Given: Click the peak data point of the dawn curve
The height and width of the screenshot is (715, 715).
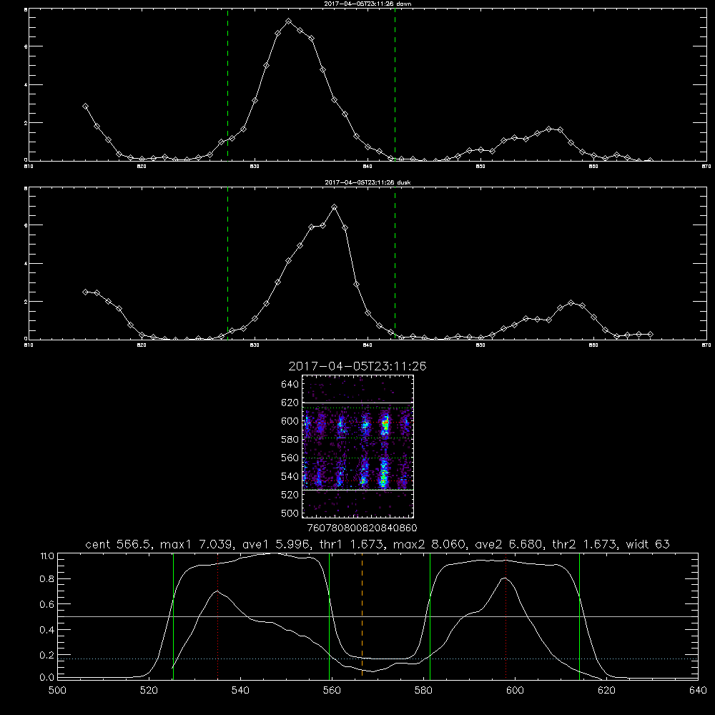Looking at the screenshot, I should click(x=289, y=21).
